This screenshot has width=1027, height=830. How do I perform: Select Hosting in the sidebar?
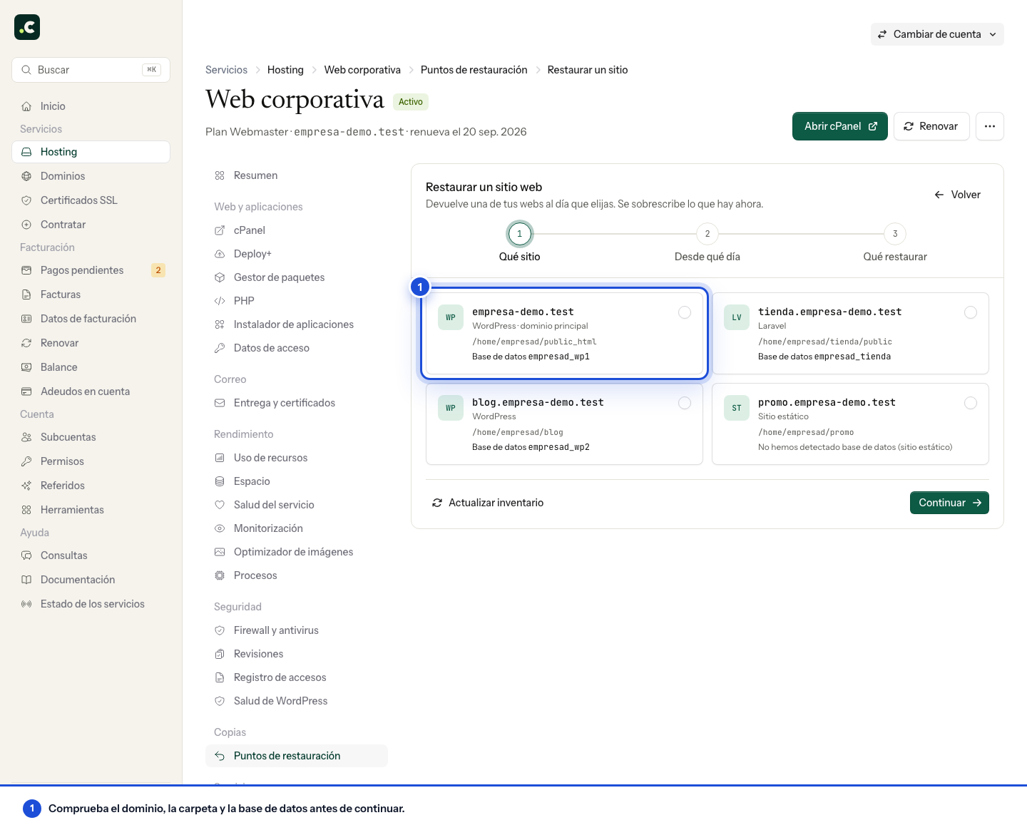coord(91,152)
